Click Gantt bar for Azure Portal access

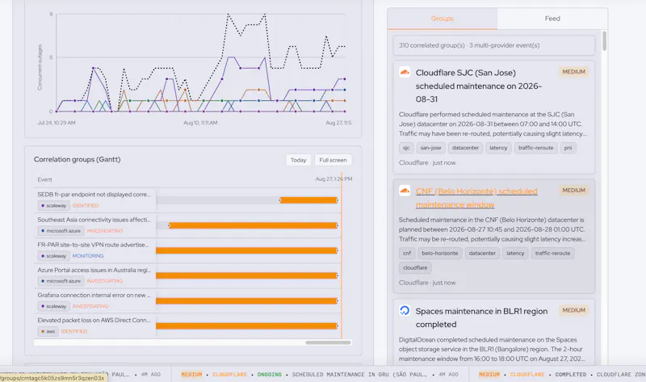[247, 275]
